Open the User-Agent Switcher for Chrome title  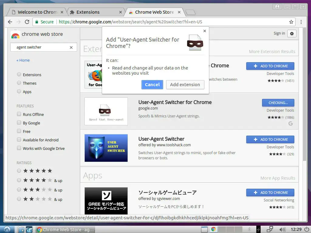coord(175,103)
